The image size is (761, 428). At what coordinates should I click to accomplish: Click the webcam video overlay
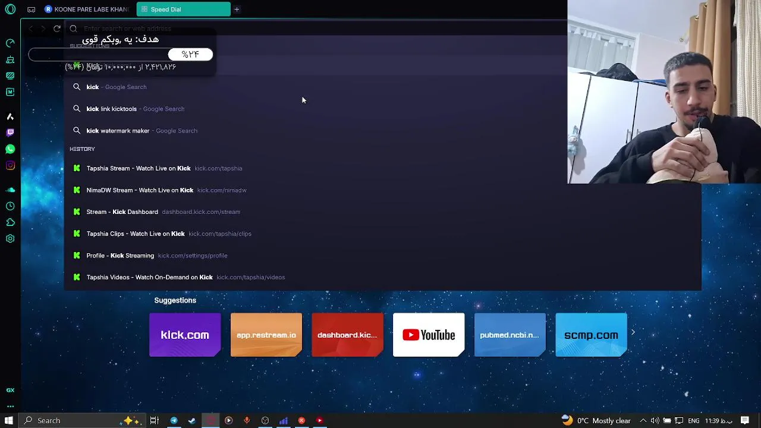[664, 92]
